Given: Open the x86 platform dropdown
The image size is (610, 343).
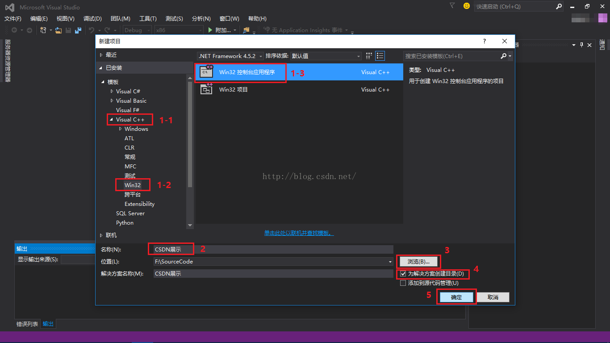Looking at the screenshot, I should pos(179,30).
